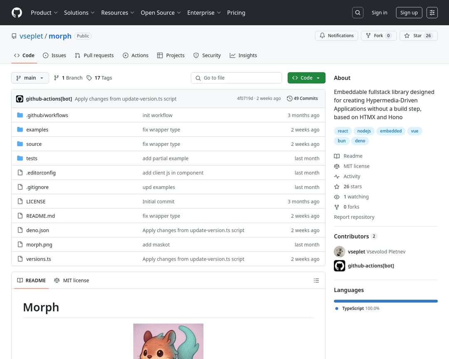Switch to the Issues tab
This screenshot has height=359, width=449.
click(x=54, y=56)
